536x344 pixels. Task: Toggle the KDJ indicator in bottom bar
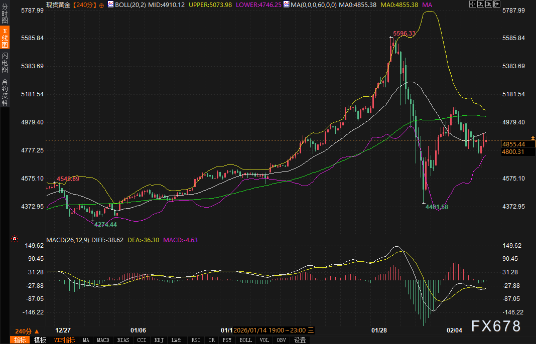[x=159, y=340]
